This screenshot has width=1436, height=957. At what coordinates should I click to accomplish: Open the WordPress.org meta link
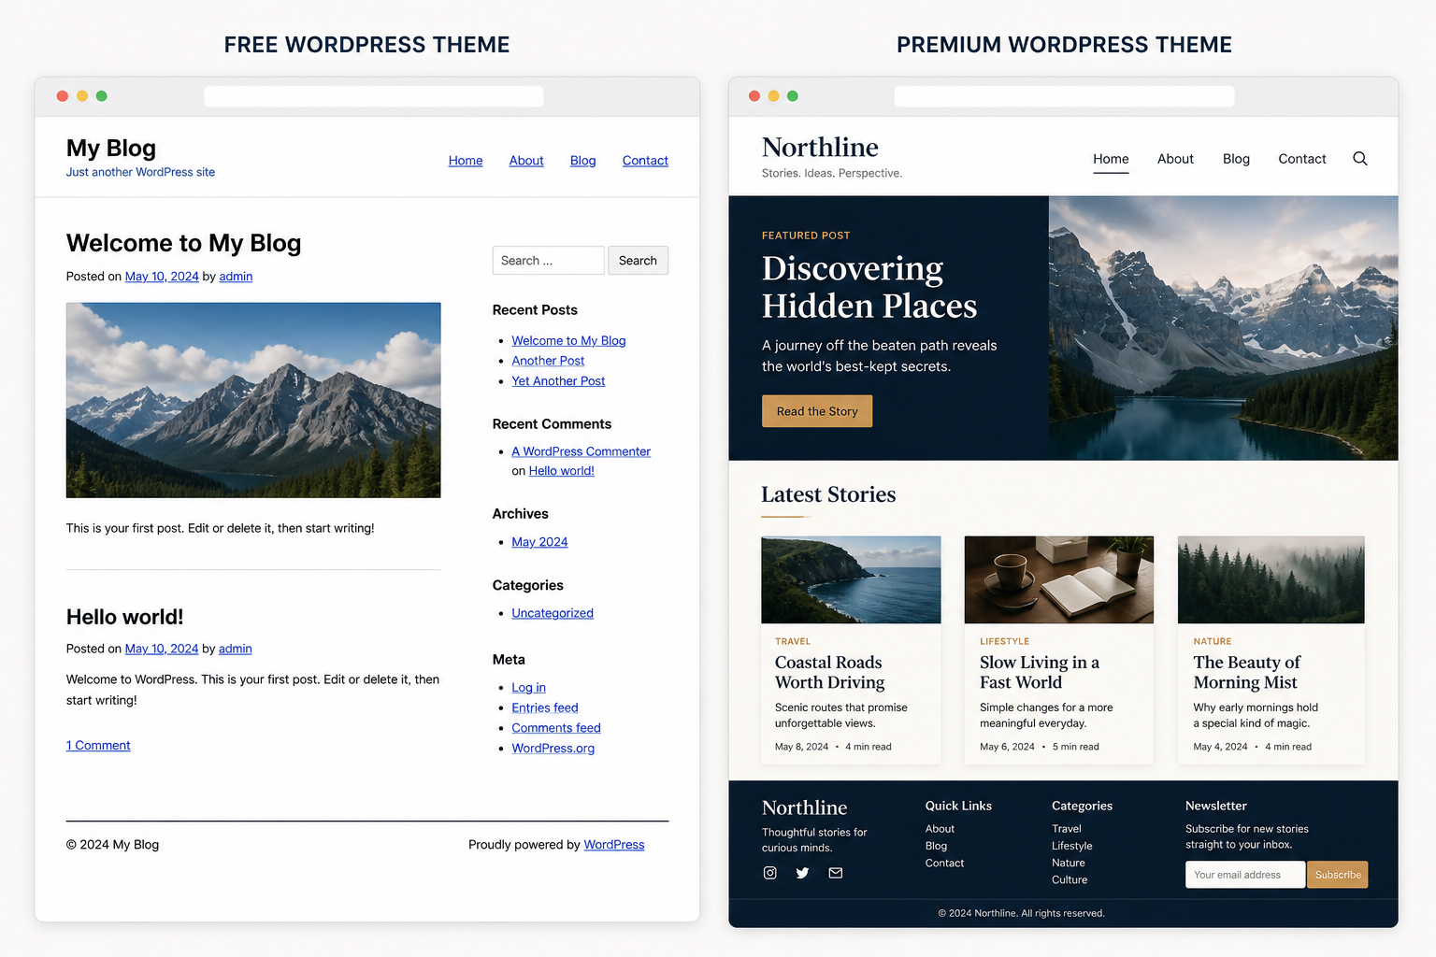click(553, 749)
